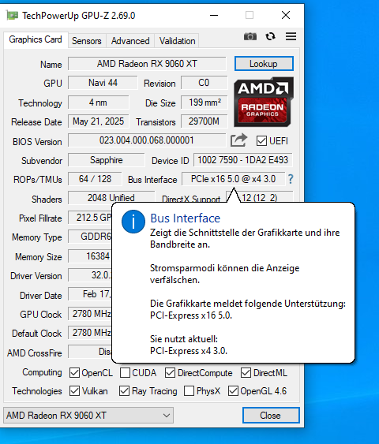Toggle the PhysX checkbox

189,391
